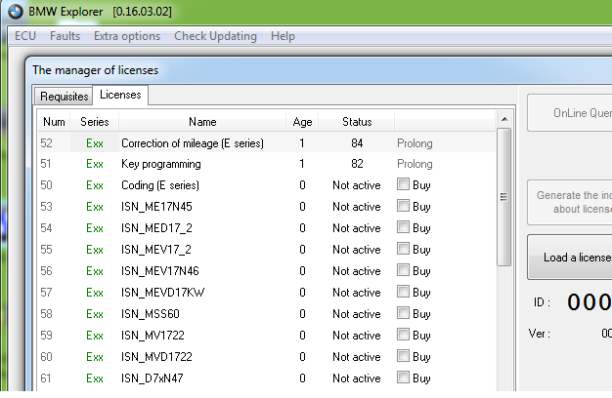Select Buy checkbox for ISN_MV1722
The height and width of the screenshot is (398, 612).
click(x=403, y=335)
